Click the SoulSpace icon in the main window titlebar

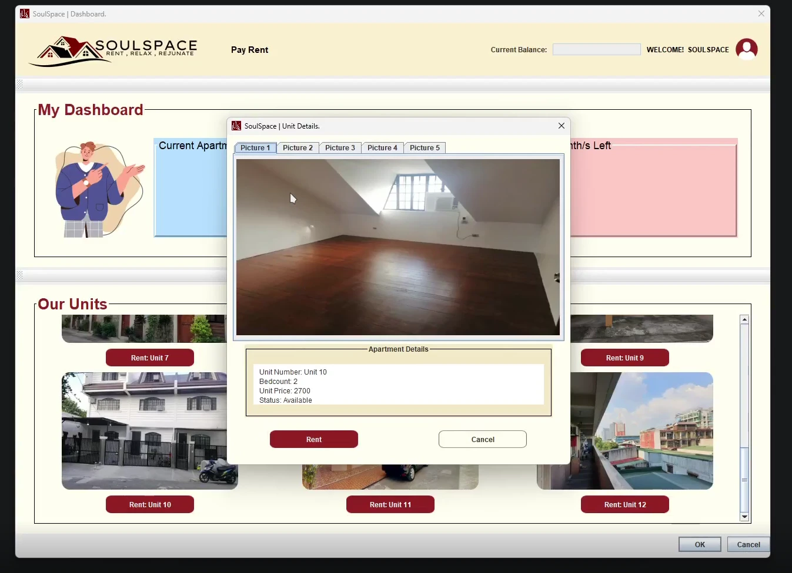(x=24, y=13)
